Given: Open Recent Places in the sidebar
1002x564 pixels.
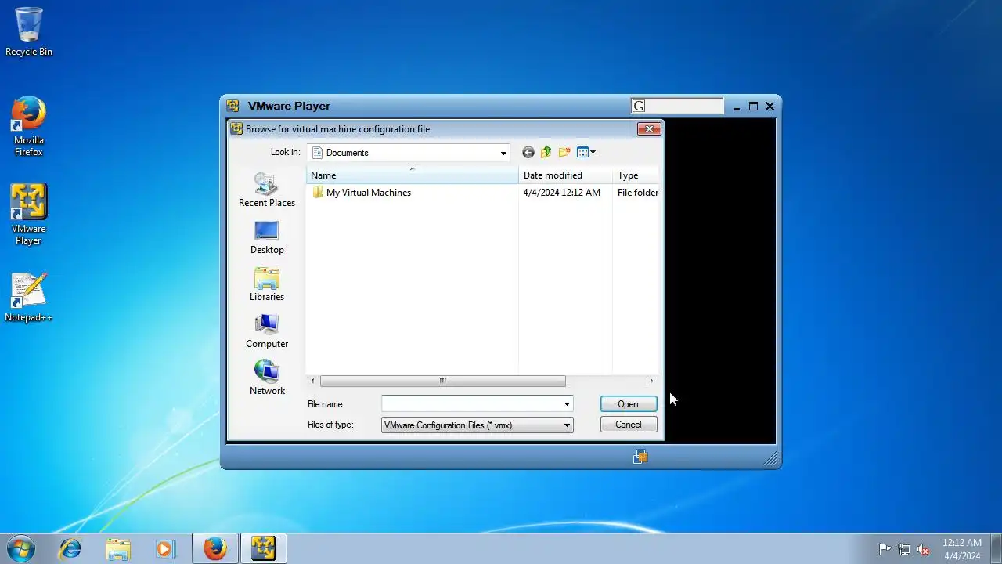Looking at the screenshot, I should pyautogui.click(x=267, y=190).
